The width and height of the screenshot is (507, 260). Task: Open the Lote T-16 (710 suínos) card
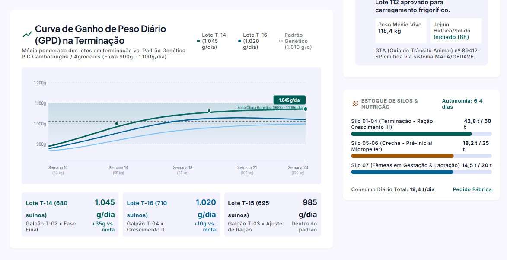(171, 214)
